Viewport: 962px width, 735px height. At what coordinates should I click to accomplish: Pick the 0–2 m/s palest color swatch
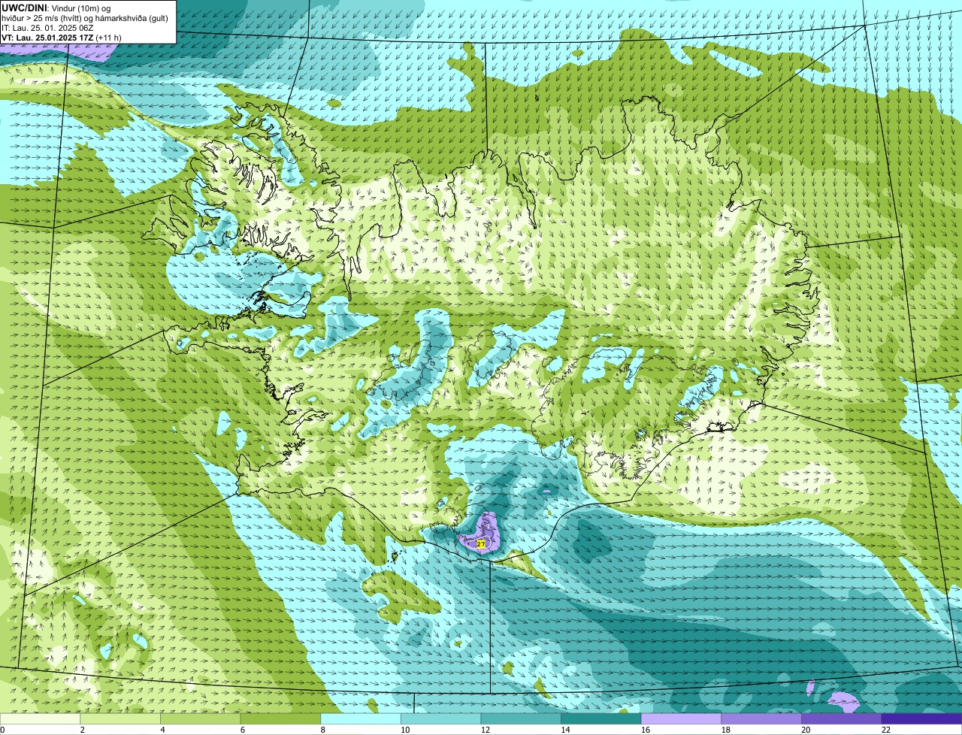point(40,718)
